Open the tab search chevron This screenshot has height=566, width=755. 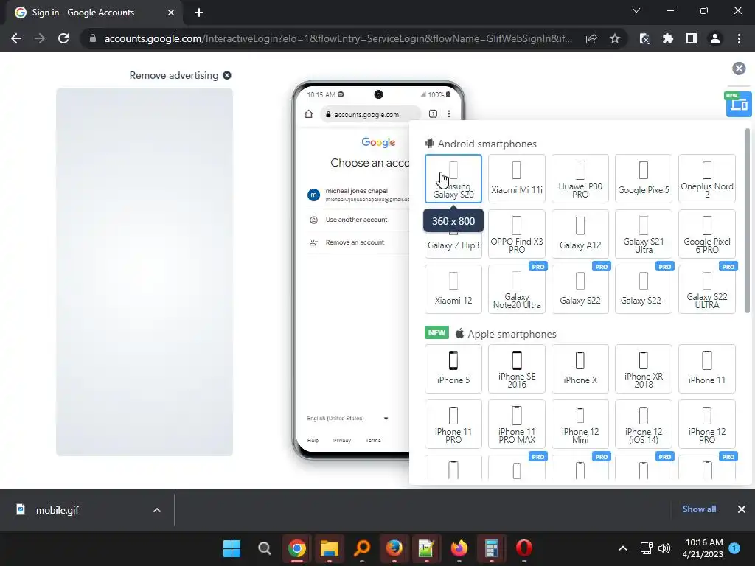tap(636, 10)
